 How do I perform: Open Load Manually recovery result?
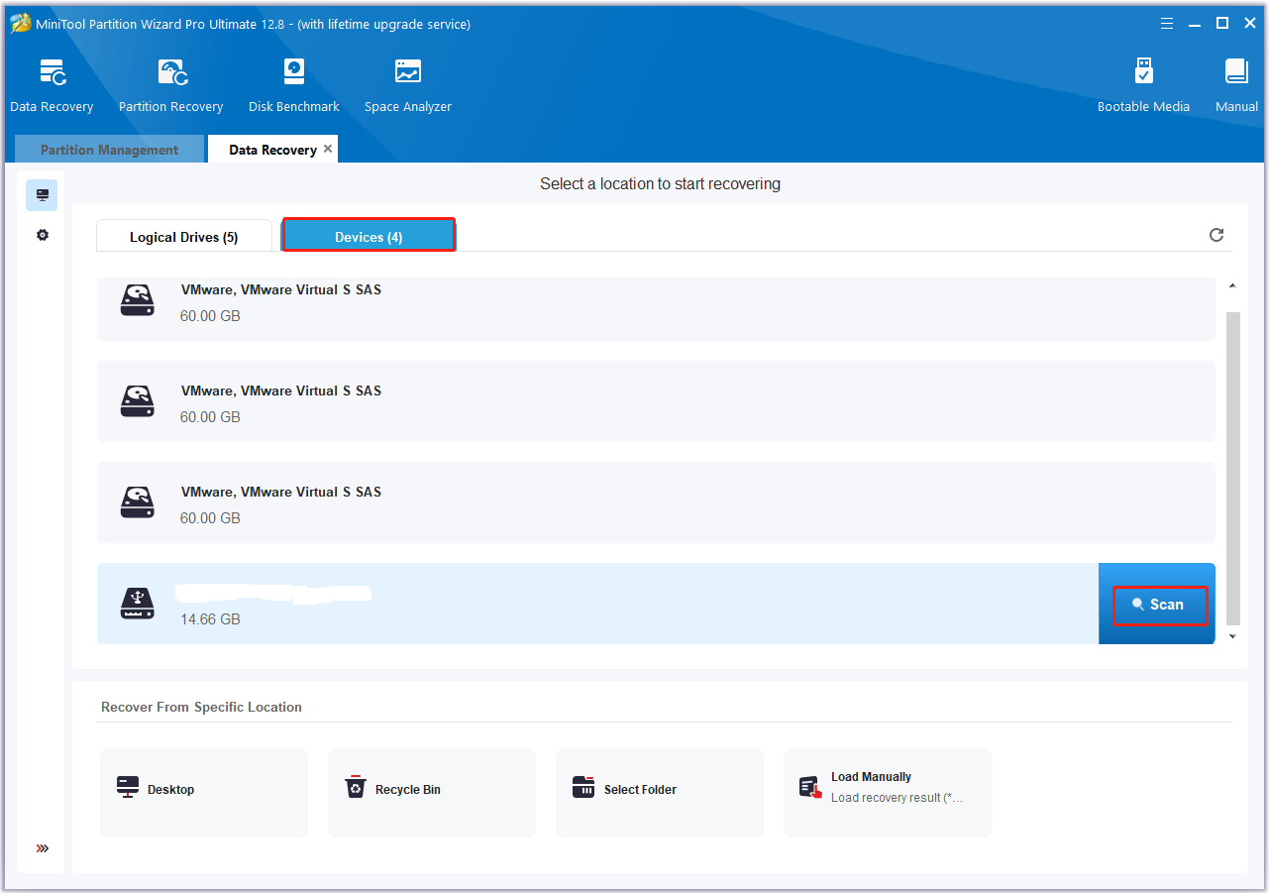[x=888, y=792]
